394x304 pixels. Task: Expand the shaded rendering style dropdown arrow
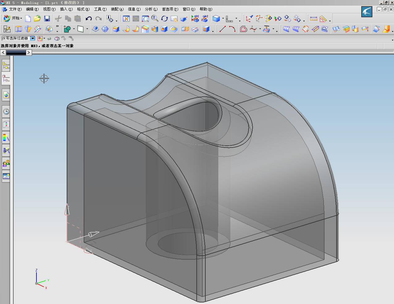pos(223,18)
